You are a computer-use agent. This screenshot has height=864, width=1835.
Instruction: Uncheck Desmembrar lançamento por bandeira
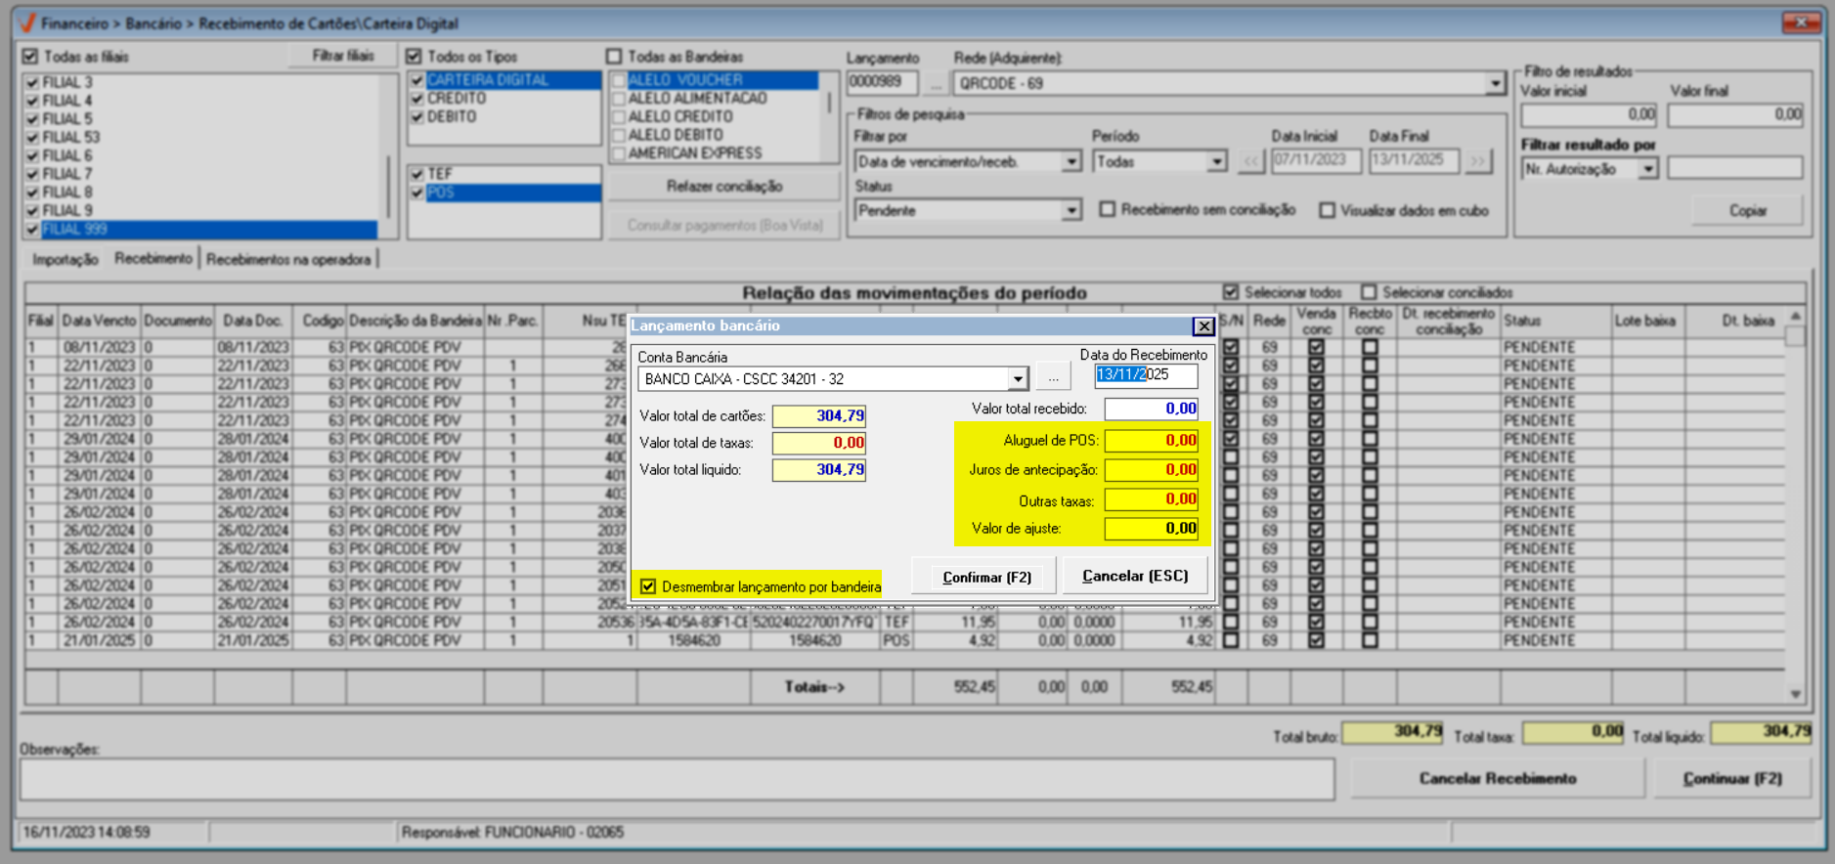point(648,586)
